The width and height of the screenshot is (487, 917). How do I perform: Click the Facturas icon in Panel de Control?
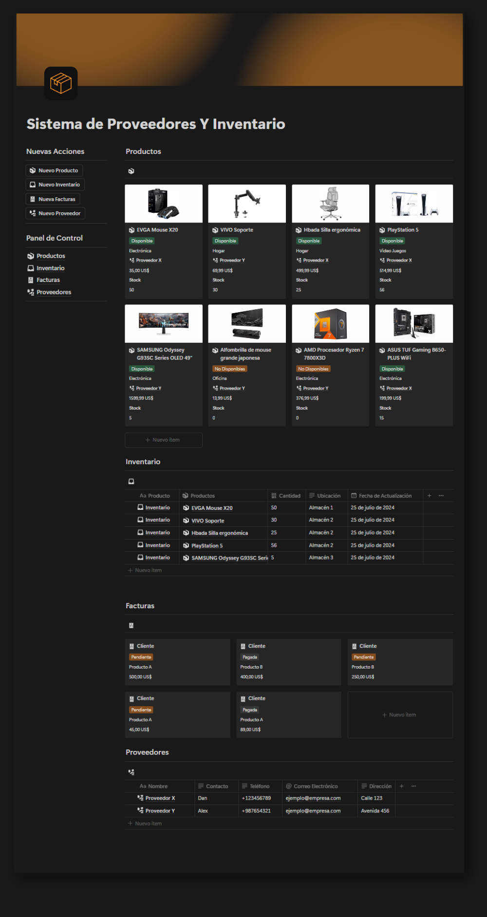tap(31, 280)
